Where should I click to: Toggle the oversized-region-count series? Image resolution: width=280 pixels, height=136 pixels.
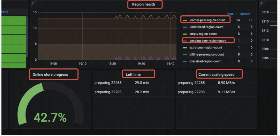(x=205, y=61)
